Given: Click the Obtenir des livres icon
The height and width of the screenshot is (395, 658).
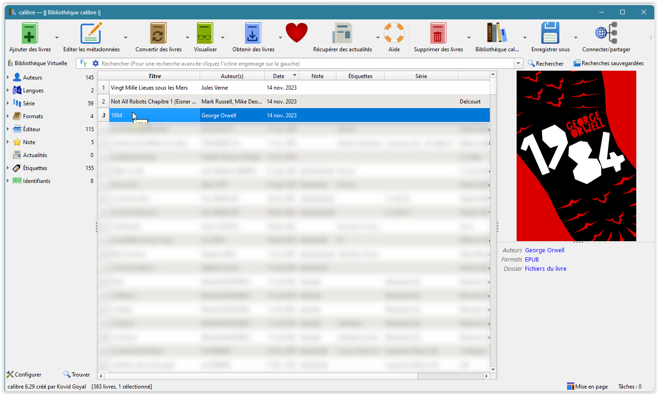Looking at the screenshot, I should pos(253,34).
